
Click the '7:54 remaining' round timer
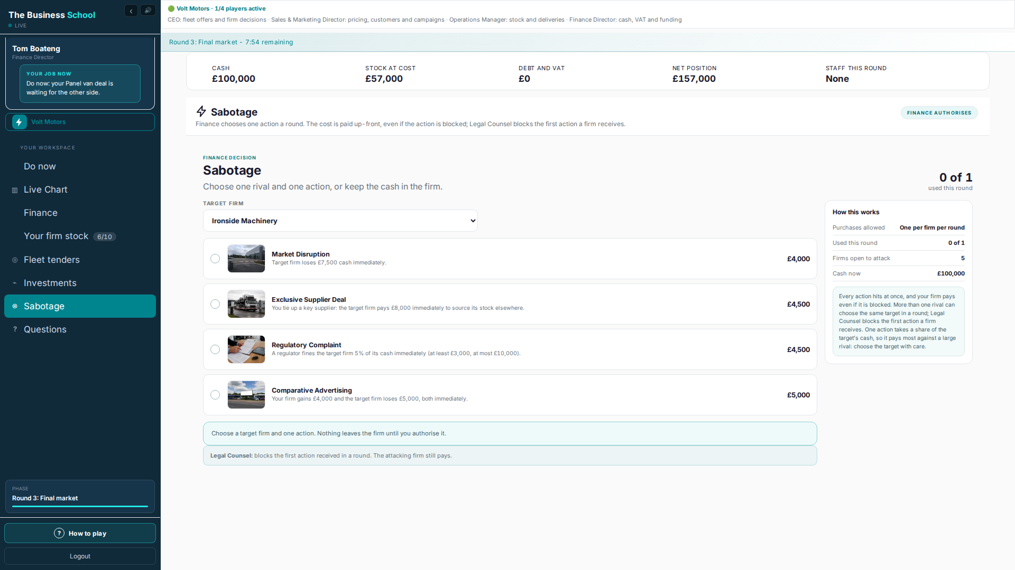click(x=269, y=42)
